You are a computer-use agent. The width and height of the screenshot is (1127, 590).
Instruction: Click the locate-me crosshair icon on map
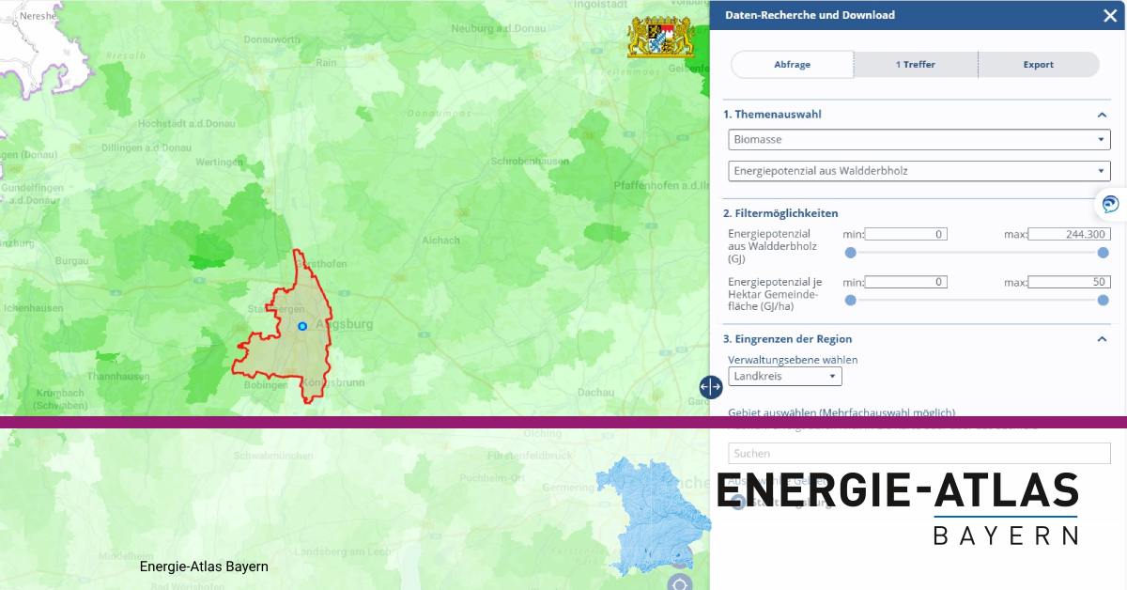[680, 582]
